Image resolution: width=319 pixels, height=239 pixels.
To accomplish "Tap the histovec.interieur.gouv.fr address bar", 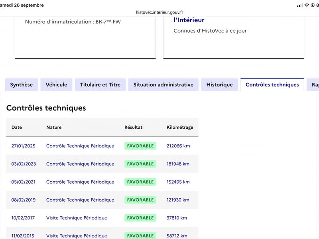I will click(159, 12).
